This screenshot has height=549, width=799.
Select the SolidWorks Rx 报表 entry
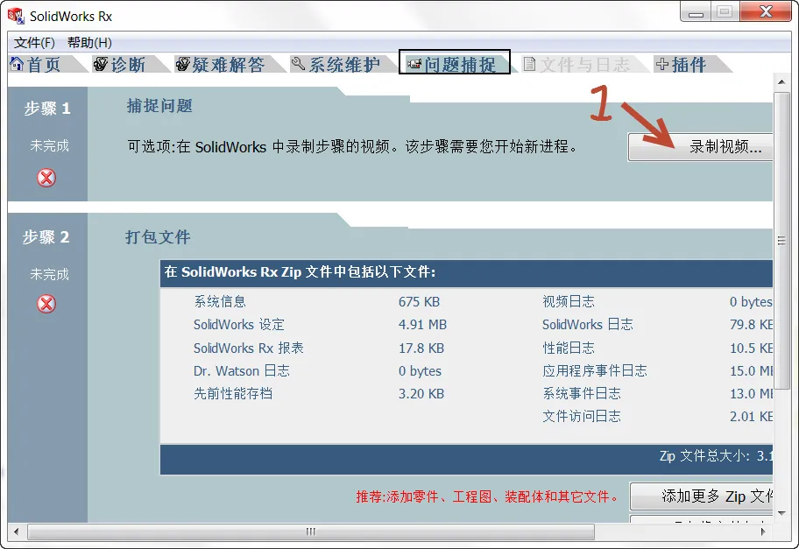click(249, 348)
